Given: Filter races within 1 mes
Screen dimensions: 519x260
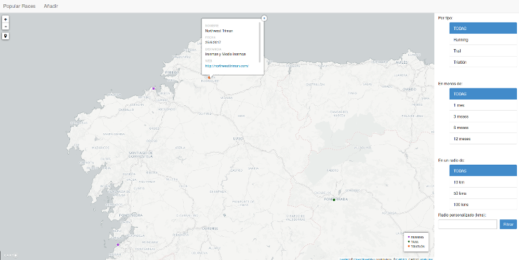Looking at the screenshot, I should coord(483,105).
